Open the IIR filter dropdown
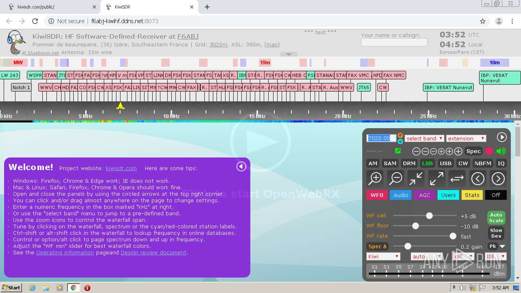521x293 pixels. pyautogui.click(x=495, y=256)
